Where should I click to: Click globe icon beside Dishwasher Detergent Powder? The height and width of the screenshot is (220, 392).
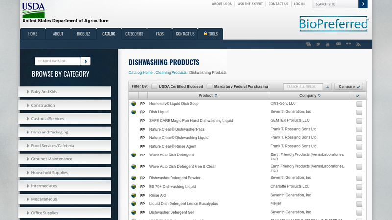(x=134, y=178)
